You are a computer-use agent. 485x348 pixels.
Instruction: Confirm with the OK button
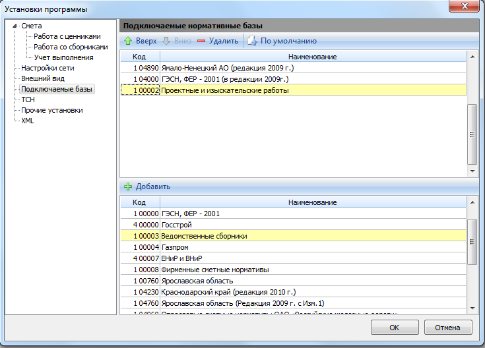click(395, 328)
